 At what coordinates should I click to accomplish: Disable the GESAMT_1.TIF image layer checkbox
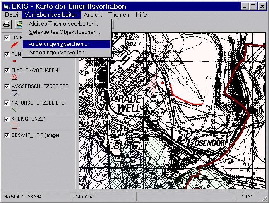click(7, 135)
